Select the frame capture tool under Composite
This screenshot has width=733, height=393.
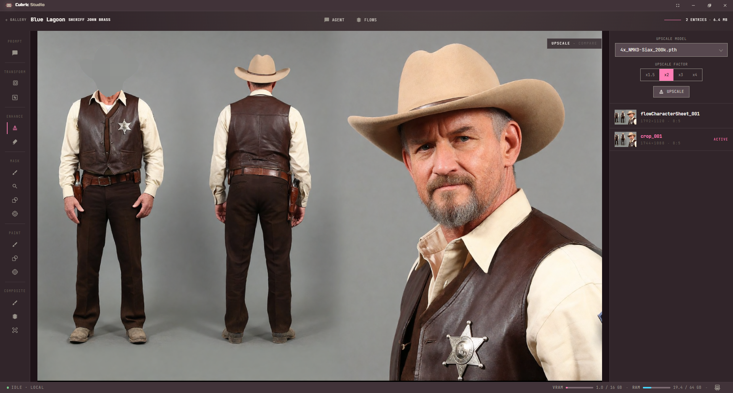coord(15,330)
